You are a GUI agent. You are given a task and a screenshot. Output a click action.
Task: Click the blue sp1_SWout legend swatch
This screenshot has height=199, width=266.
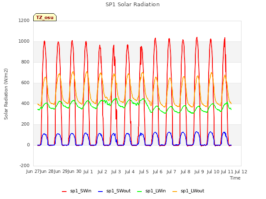[x=101, y=192]
